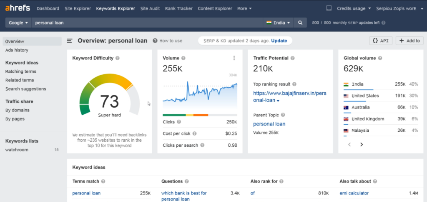Viewport: 427px width, 202px height.
Task: Click the United Kingdom volume row
Action: pyautogui.click(x=381, y=119)
